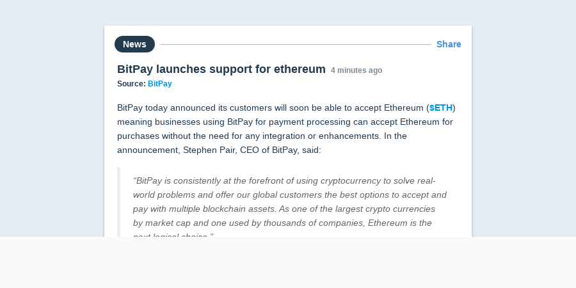Open the Share link
Screen dimensions: 576x288
coord(449,44)
